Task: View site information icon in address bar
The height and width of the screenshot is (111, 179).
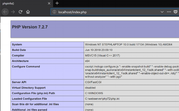Action: (x=54, y=12)
